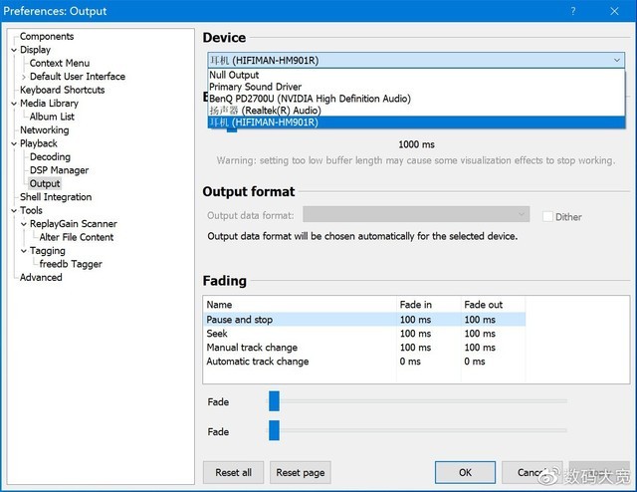The height and width of the screenshot is (492, 637).
Task: Click the help question mark in title bar
Action: pyautogui.click(x=572, y=11)
